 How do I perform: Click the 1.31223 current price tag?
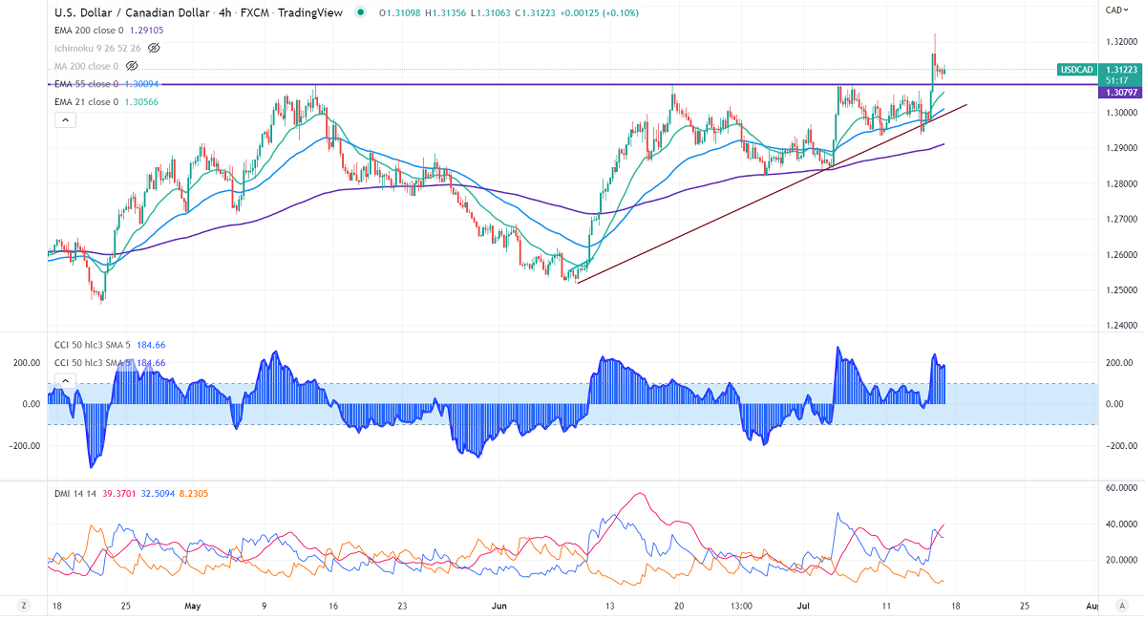[1121, 70]
